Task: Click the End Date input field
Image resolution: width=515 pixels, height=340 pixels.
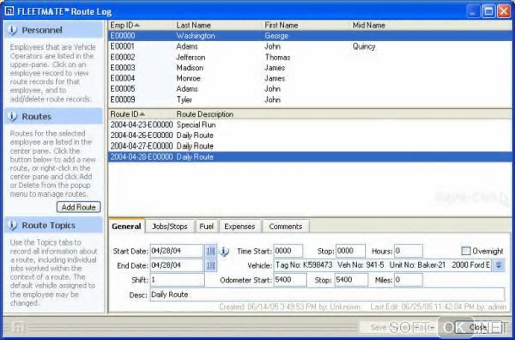Action: coord(177,265)
